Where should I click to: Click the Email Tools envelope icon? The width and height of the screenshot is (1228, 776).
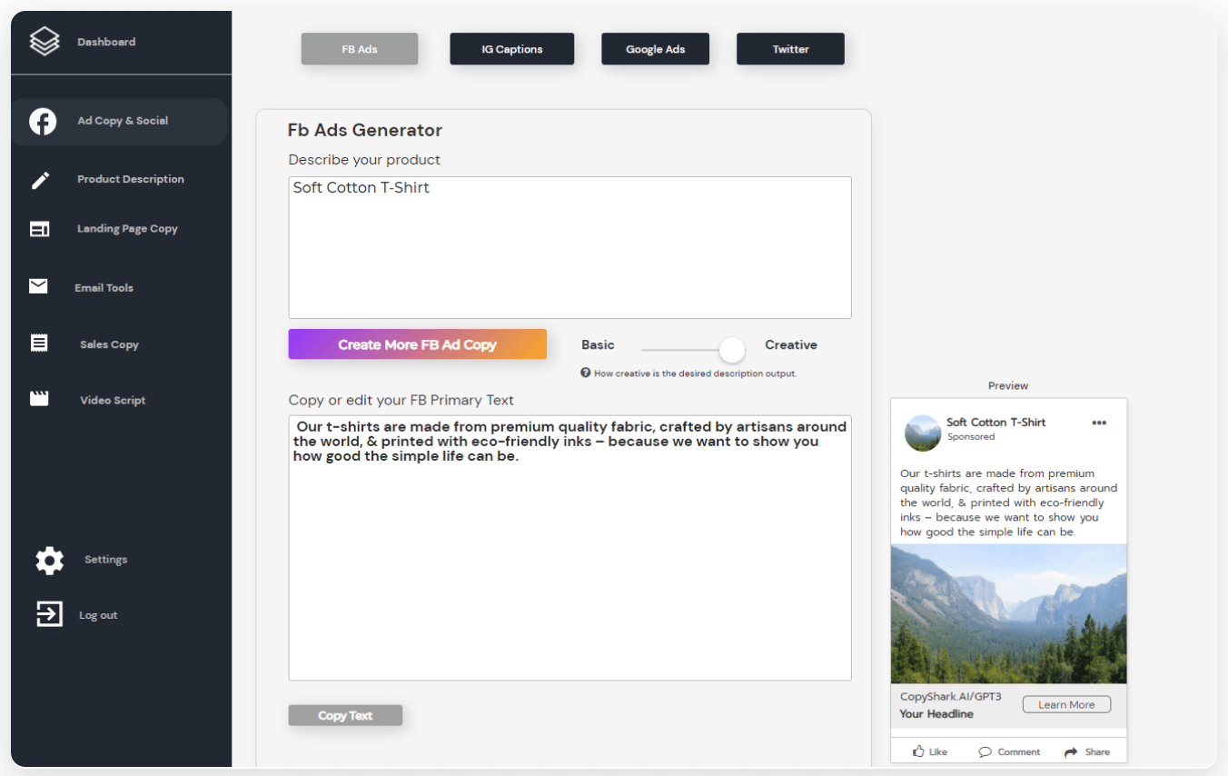click(38, 287)
